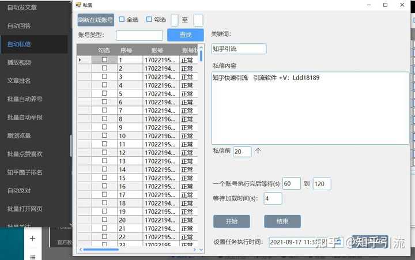The width and height of the screenshot is (415, 260).
Task: Click the 设置任务执行时间 date field
Action: click(x=306, y=242)
